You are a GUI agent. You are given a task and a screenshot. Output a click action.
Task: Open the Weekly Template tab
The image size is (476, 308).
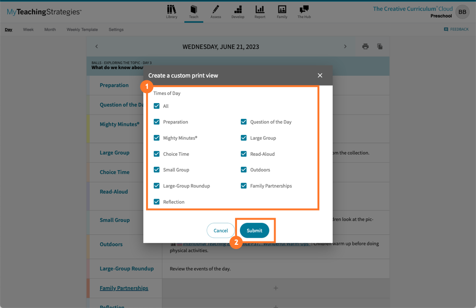pyautogui.click(x=82, y=29)
